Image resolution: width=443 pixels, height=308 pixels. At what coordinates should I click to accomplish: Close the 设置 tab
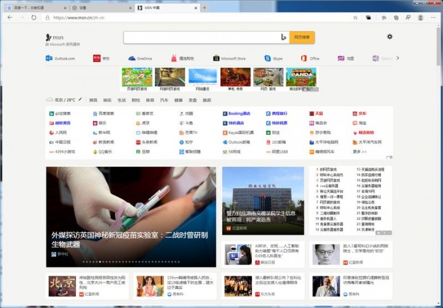[130, 8]
